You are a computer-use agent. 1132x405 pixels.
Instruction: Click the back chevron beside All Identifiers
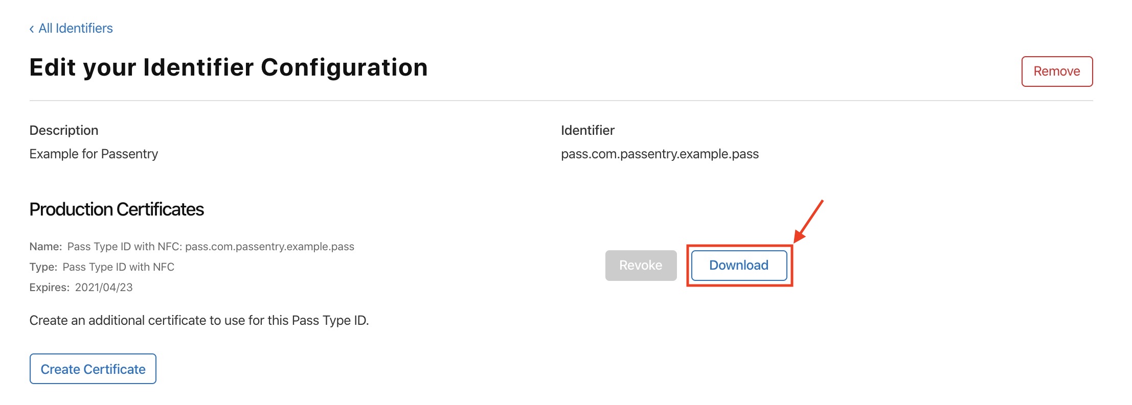click(32, 29)
